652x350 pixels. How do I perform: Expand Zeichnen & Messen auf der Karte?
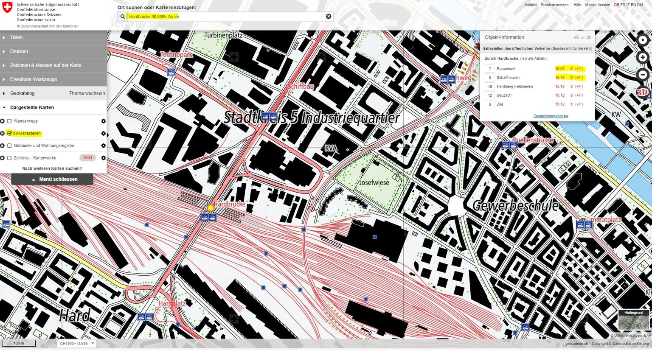pyautogui.click(x=45, y=65)
